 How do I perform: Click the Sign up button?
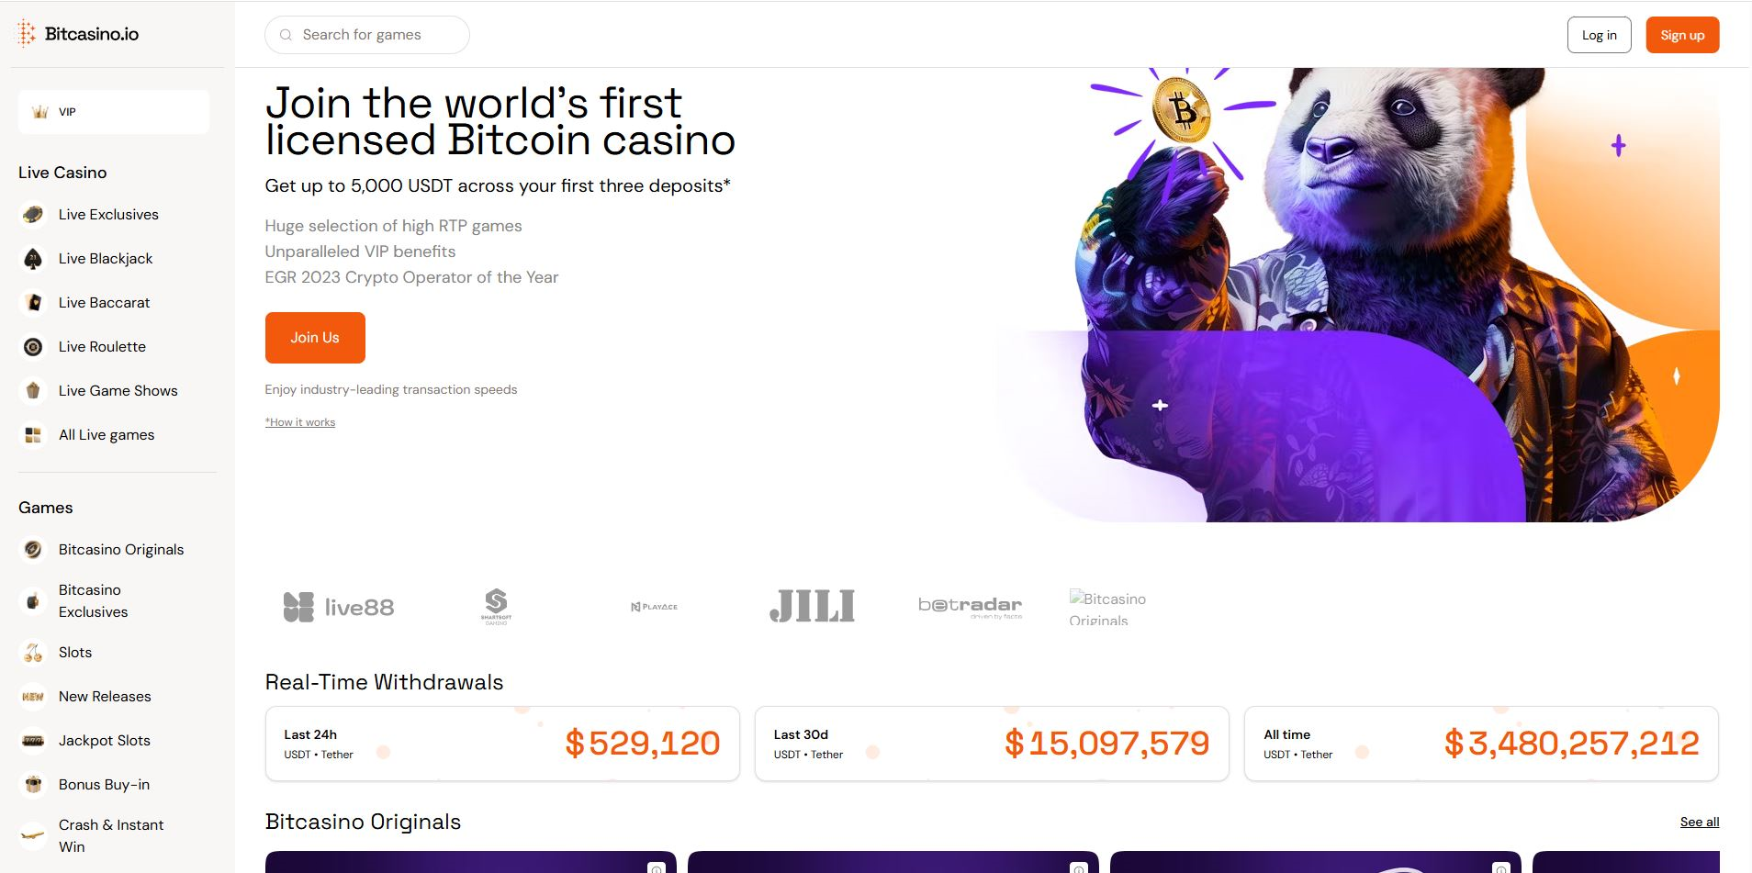point(1682,35)
